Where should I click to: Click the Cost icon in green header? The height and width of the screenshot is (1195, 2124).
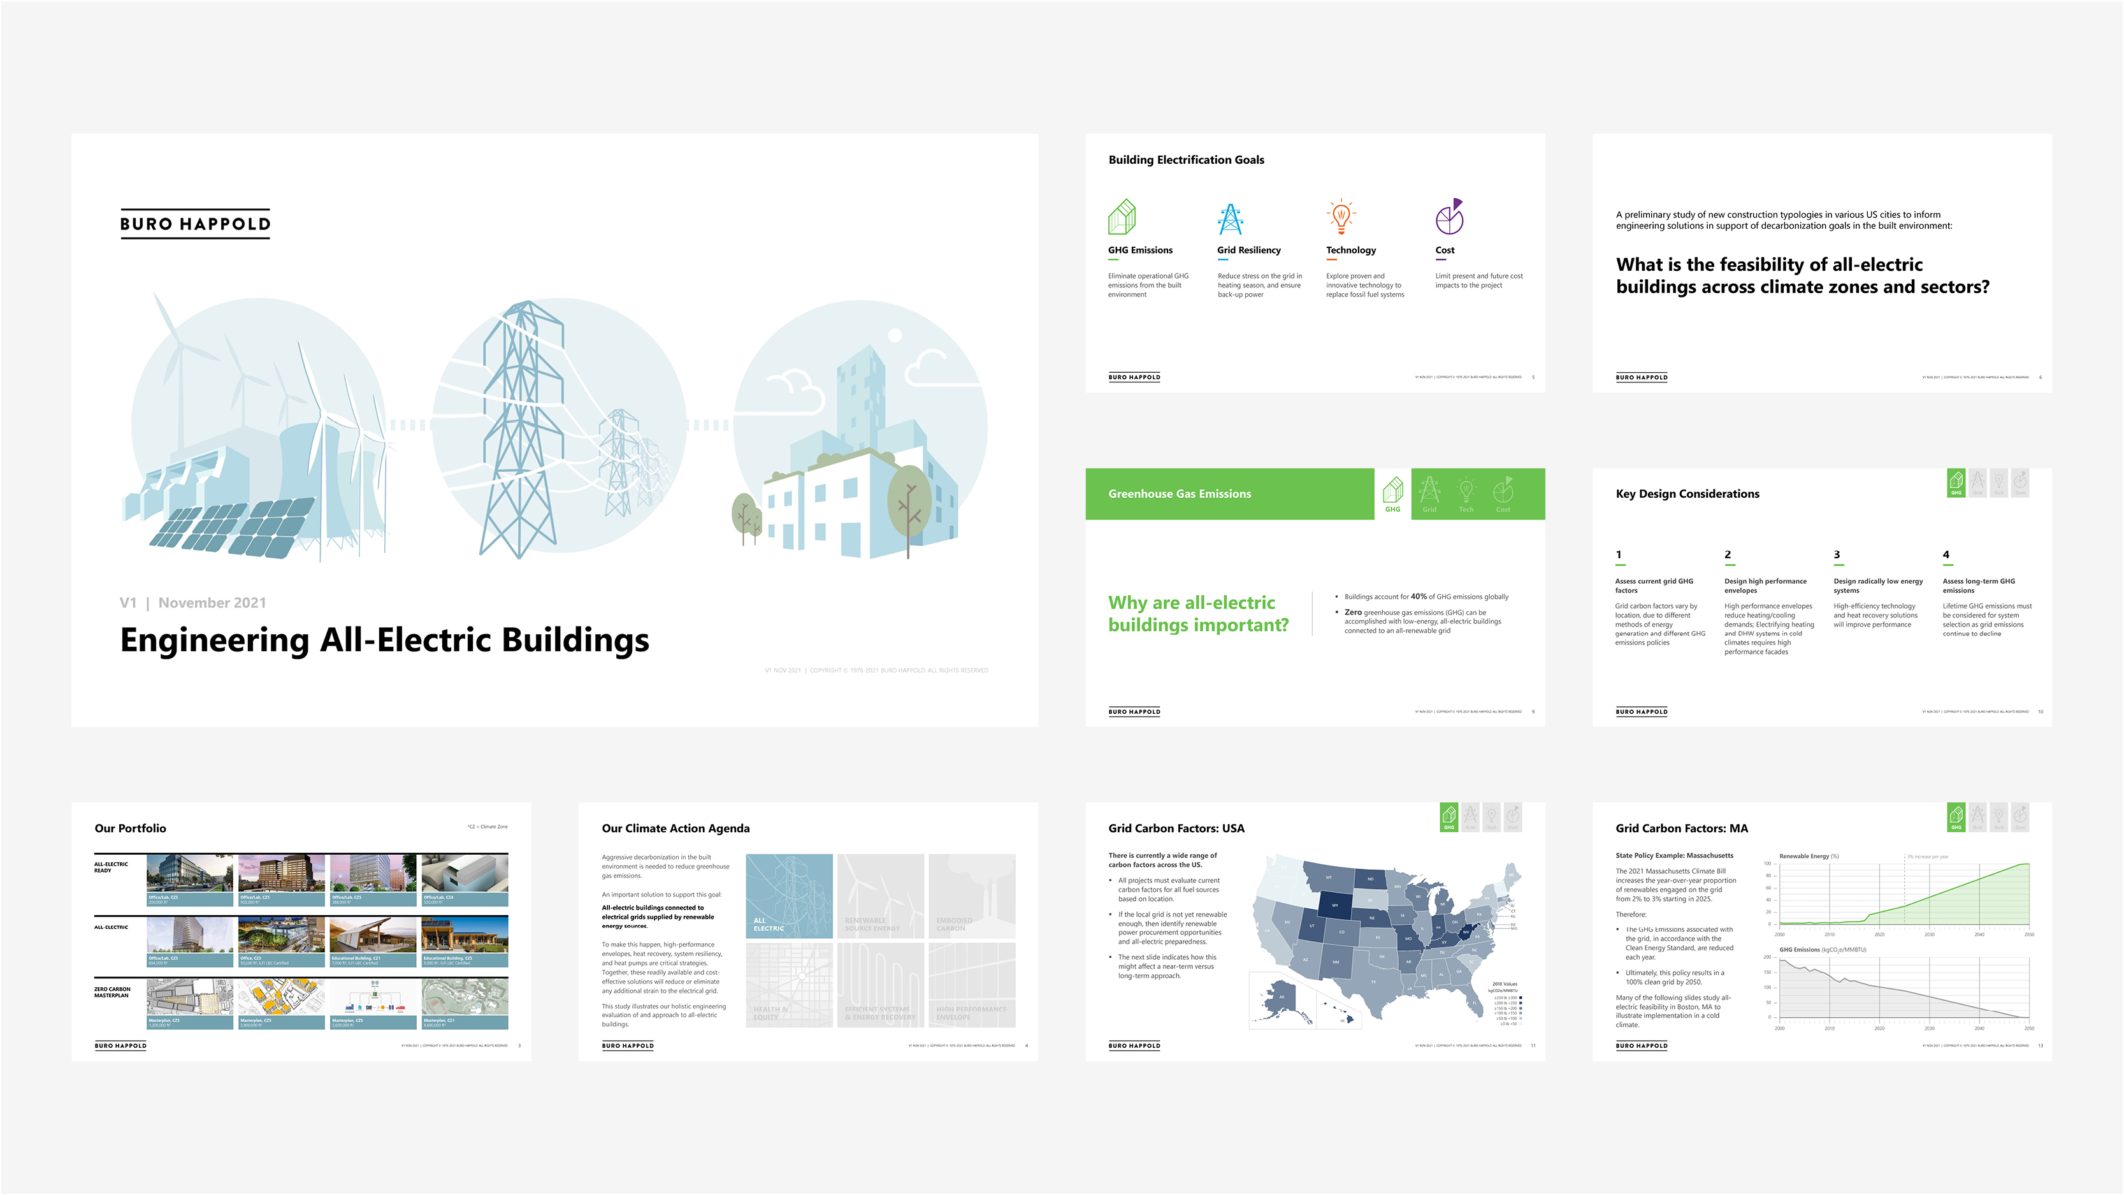pyautogui.click(x=1503, y=494)
